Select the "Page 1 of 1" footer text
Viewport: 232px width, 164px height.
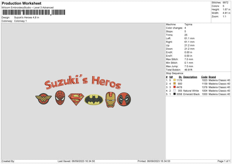pos(224,161)
